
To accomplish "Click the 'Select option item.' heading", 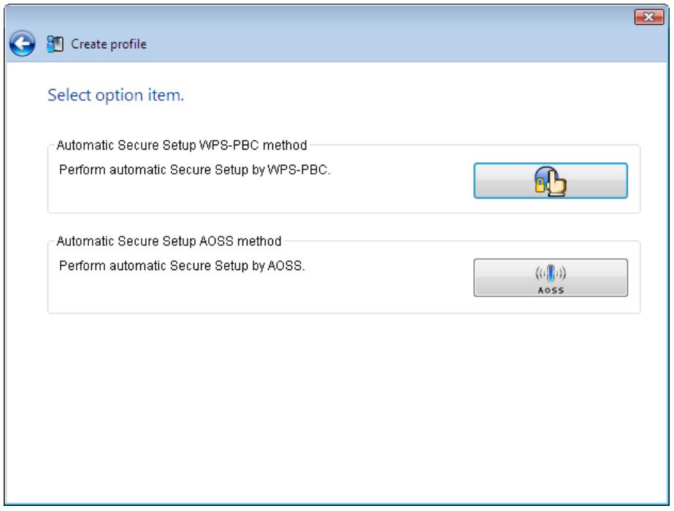I will point(115,95).
